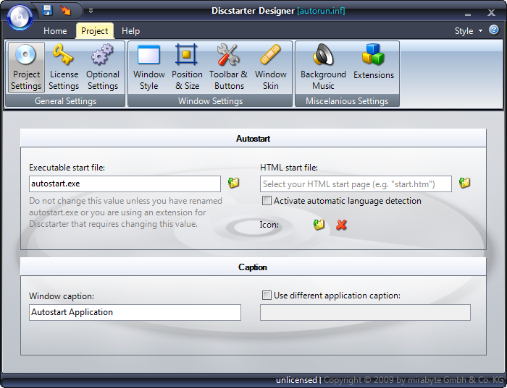Close the Discstarter Designer window

[x=491, y=12]
